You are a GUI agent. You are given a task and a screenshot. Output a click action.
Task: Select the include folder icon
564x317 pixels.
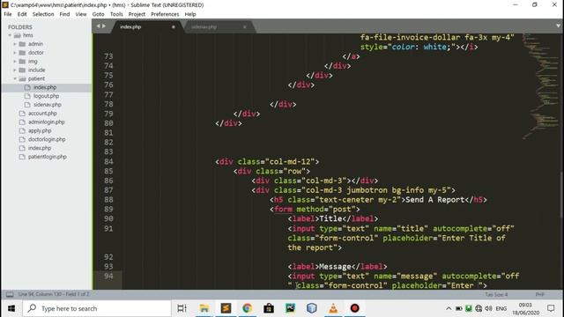point(22,70)
